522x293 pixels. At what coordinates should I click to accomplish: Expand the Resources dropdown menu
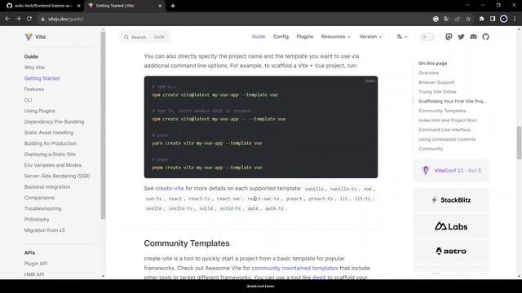pos(336,37)
